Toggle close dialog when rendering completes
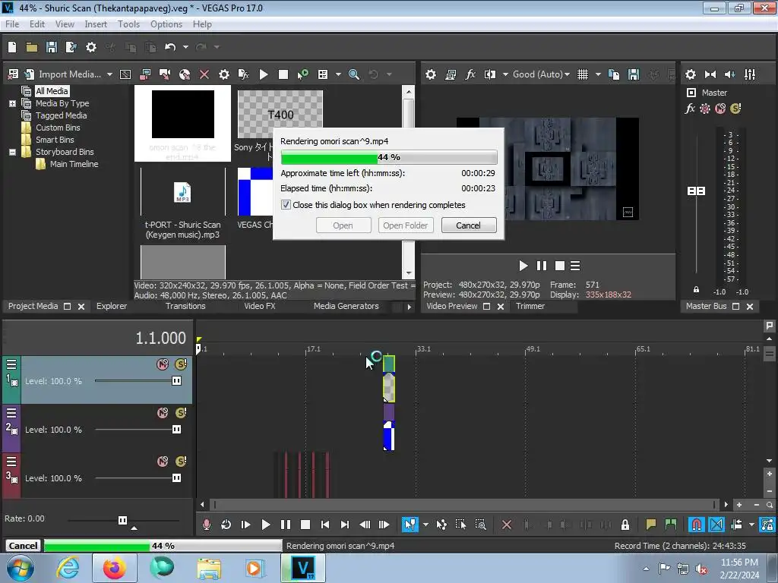The image size is (778, 583). click(286, 205)
